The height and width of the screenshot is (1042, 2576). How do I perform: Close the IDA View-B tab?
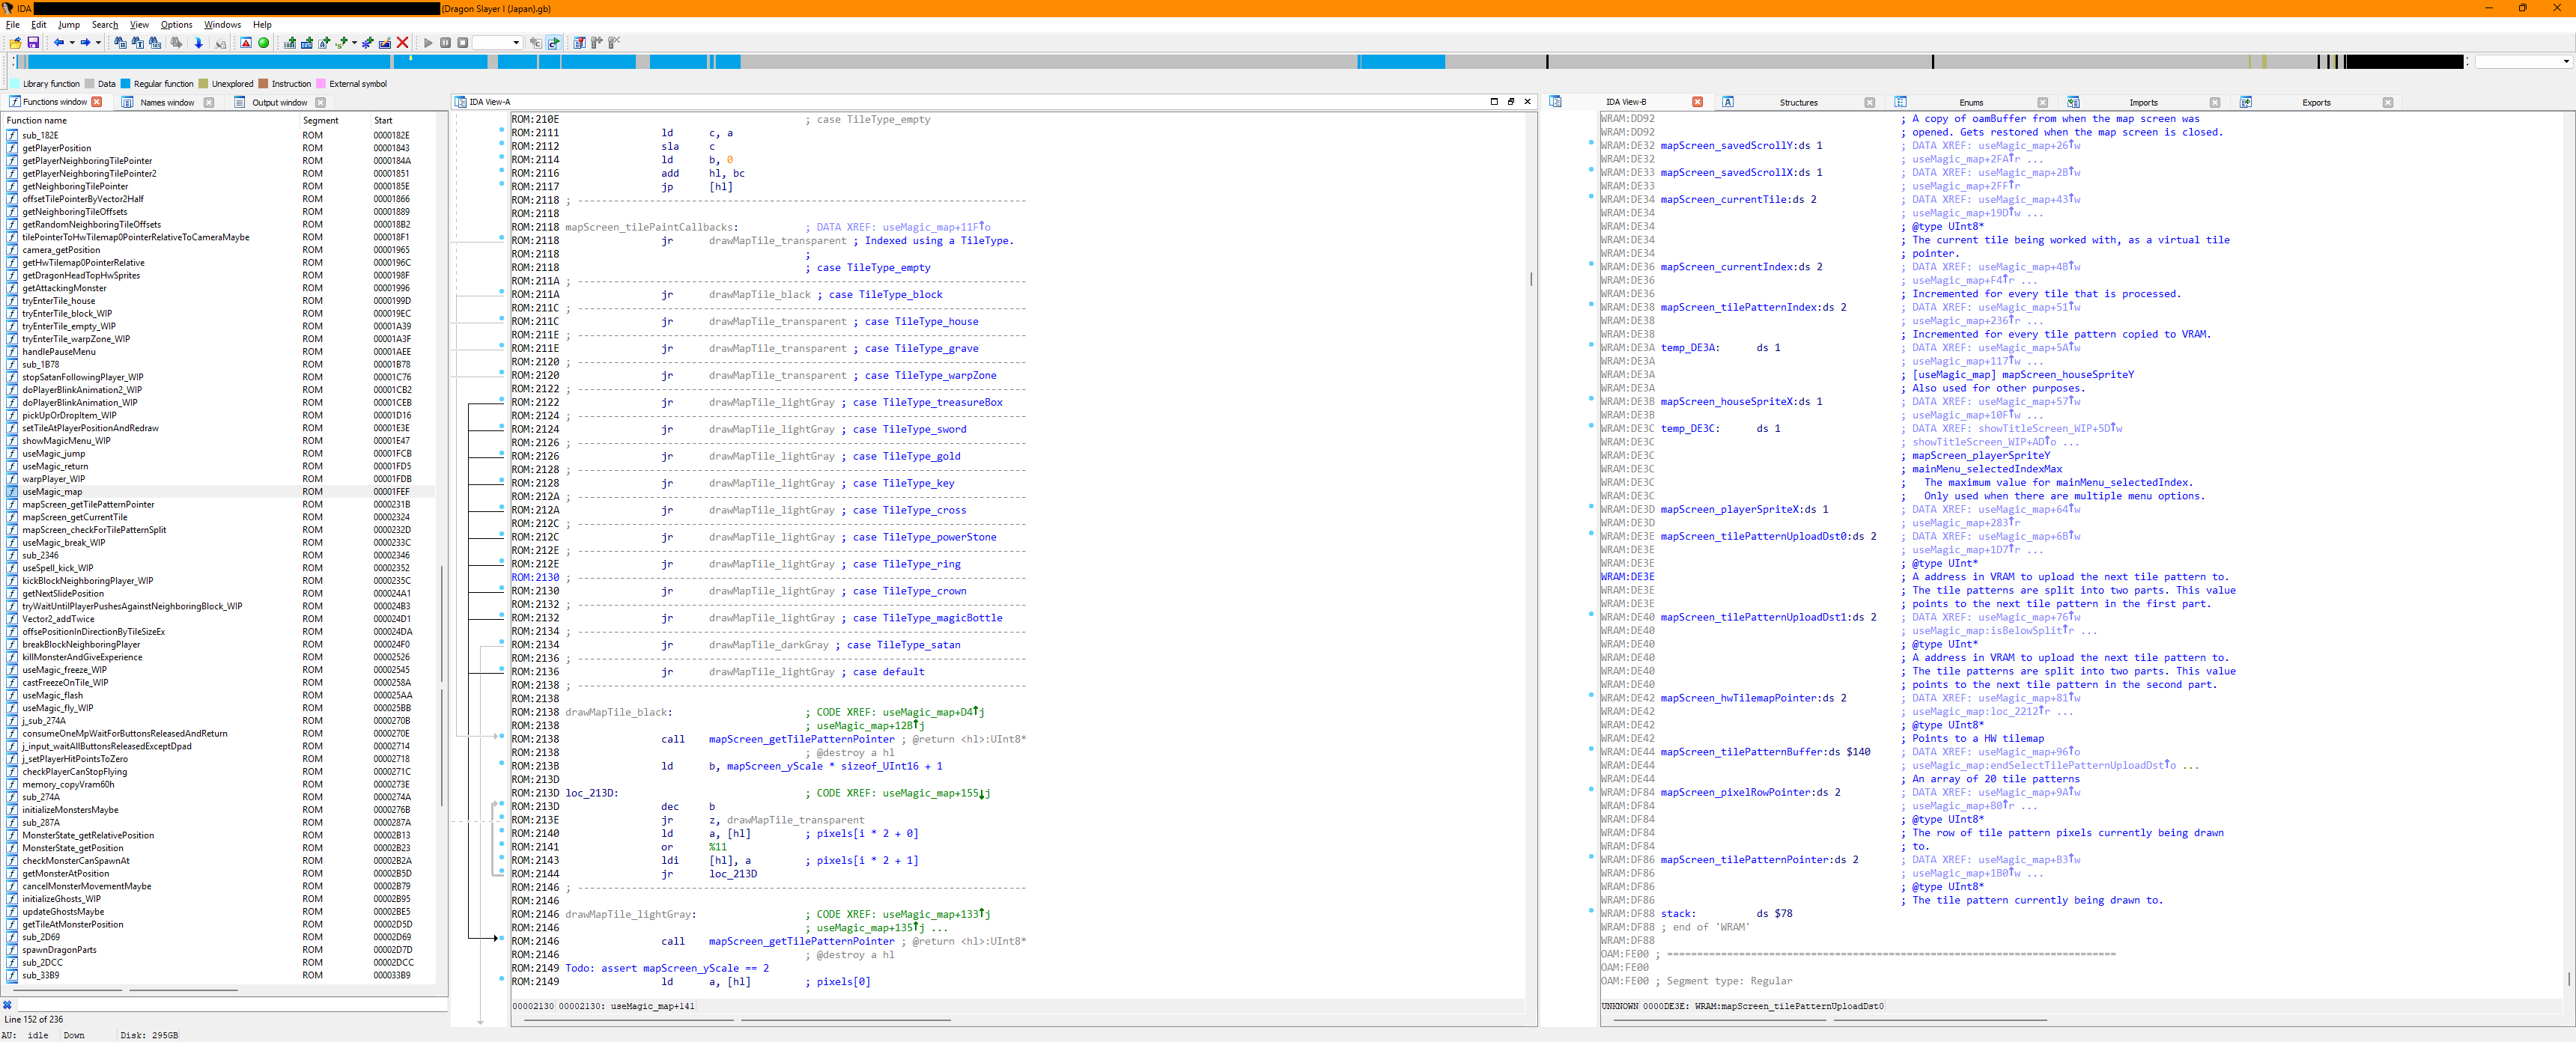pos(1697,102)
